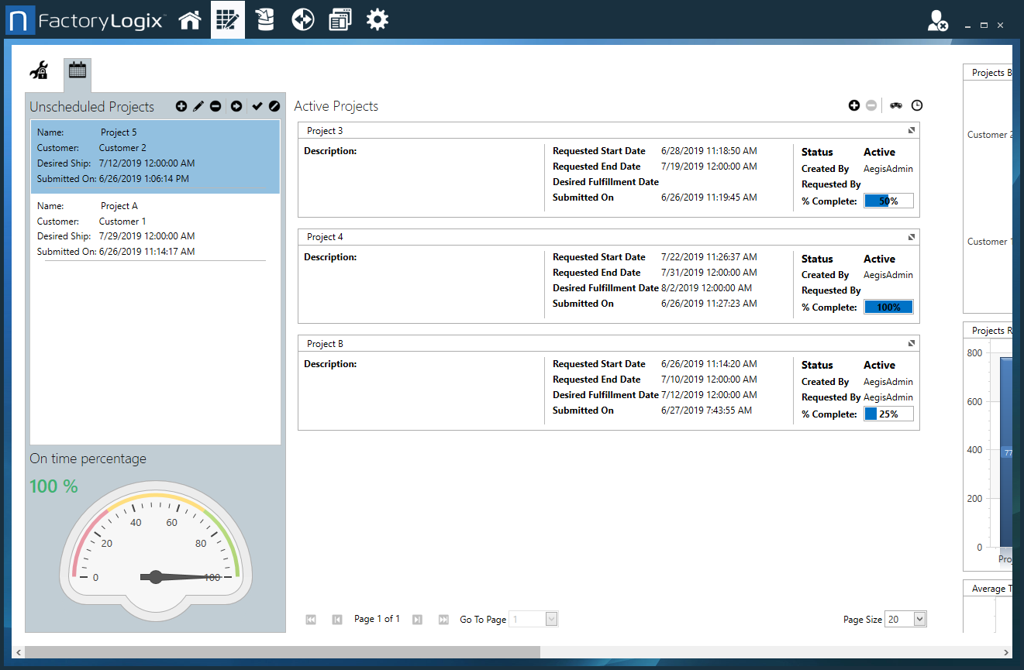
Task: Cancel editing with the slash icon
Action: click(x=274, y=106)
